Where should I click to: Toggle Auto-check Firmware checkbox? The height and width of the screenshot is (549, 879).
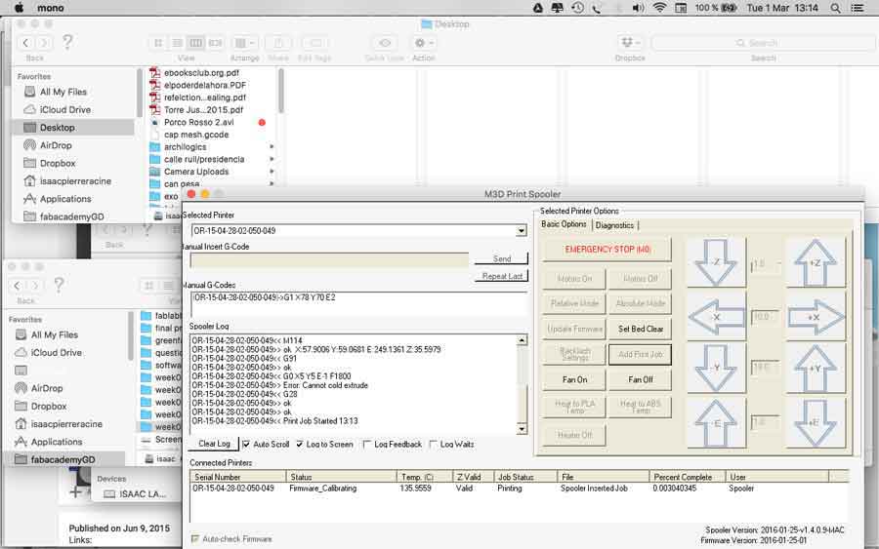point(195,539)
